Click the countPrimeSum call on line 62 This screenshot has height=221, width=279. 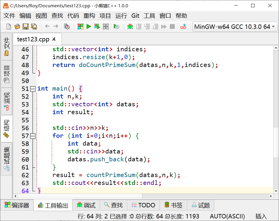point(111,175)
